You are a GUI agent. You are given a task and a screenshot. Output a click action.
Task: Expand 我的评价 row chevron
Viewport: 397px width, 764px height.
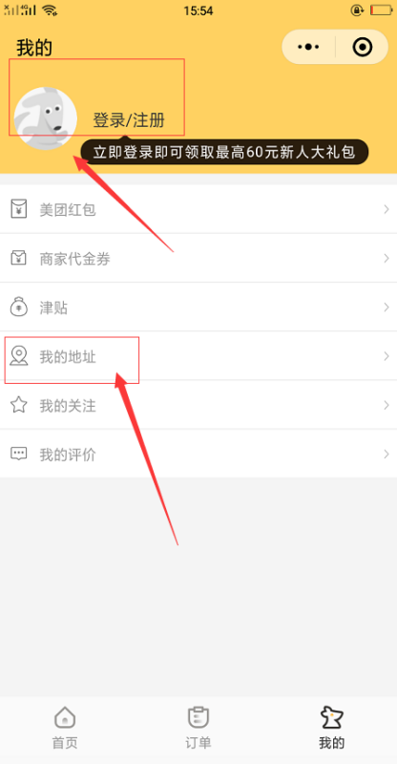click(x=387, y=455)
